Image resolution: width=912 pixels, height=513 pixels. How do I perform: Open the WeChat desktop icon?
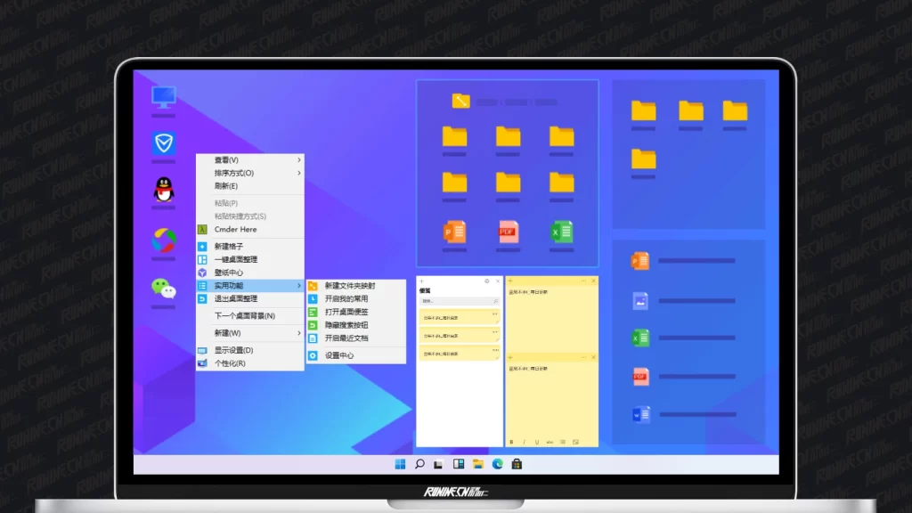163,287
